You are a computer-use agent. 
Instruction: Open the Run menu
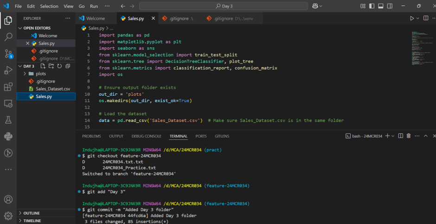[94, 6]
